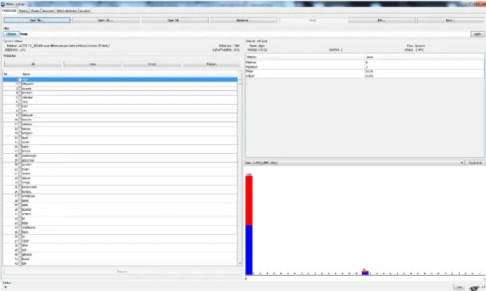Click the filter name text field
The image size is (486, 291).
pos(245,34)
